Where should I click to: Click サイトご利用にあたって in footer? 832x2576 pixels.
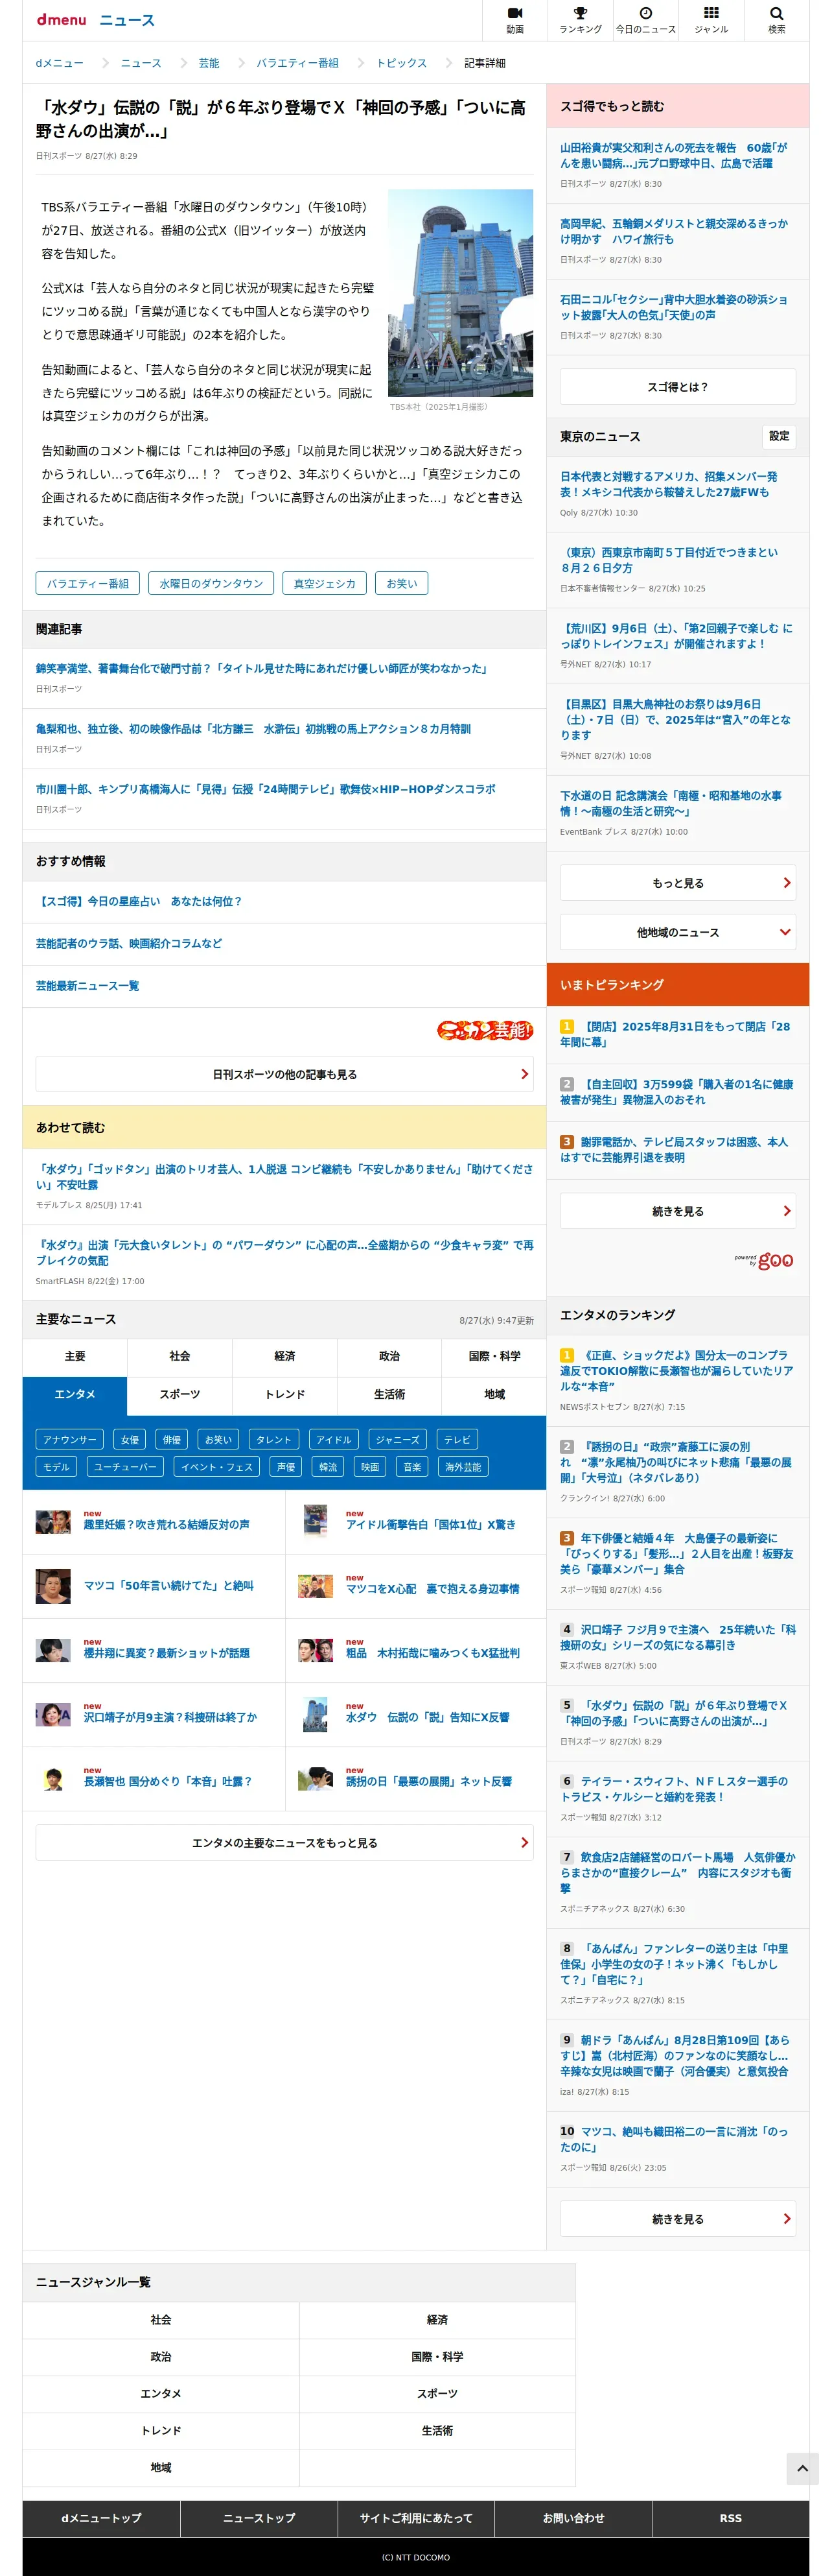pos(415,2518)
